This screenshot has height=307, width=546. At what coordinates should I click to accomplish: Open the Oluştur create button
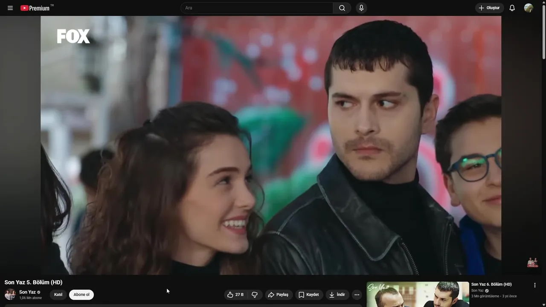pyautogui.click(x=489, y=8)
